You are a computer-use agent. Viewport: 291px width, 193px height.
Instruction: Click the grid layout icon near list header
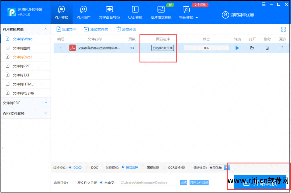coord(283,29)
